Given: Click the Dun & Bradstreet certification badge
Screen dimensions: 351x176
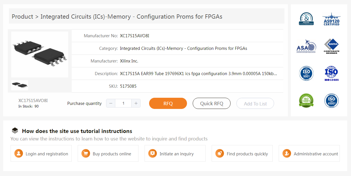Looking at the screenshot, I should coord(306,19).
